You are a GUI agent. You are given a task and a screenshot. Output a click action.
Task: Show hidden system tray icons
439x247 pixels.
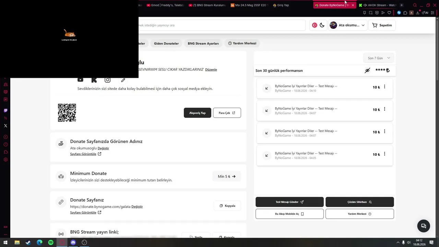[398, 243]
